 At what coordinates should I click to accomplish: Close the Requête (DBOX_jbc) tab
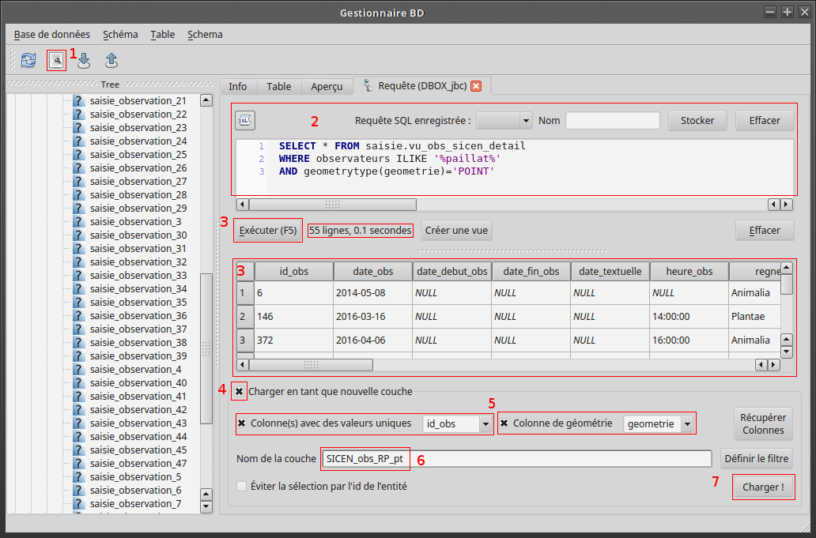(476, 86)
